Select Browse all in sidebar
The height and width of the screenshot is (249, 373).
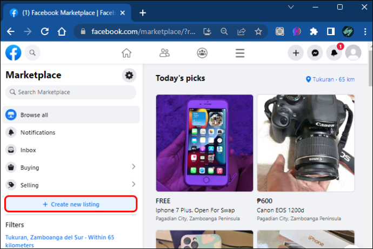point(71,115)
